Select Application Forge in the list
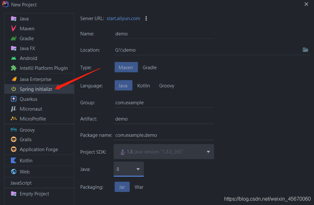 click(39, 149)
